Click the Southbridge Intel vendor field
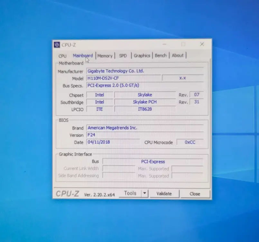Screen dimensions: 259x242 point(100,102)
